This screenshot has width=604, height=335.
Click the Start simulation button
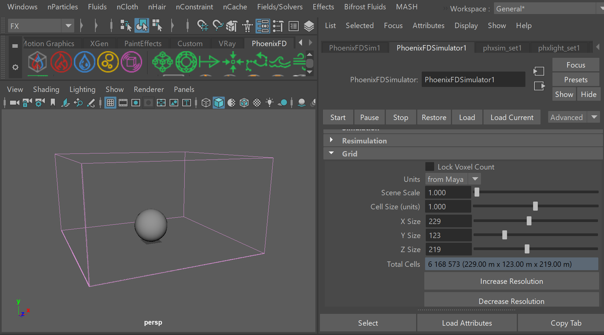pos(338,117)
